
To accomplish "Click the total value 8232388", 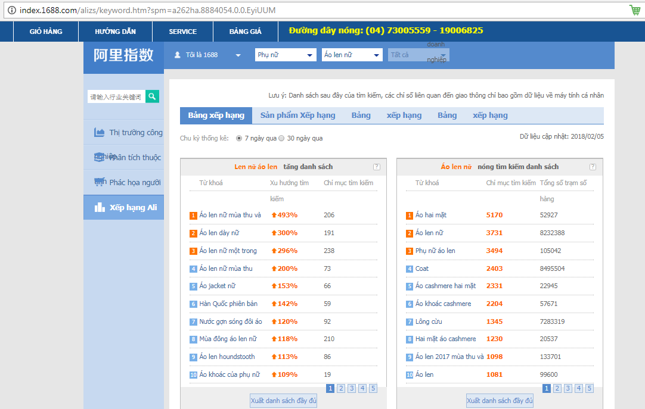I will click(553, 233).
